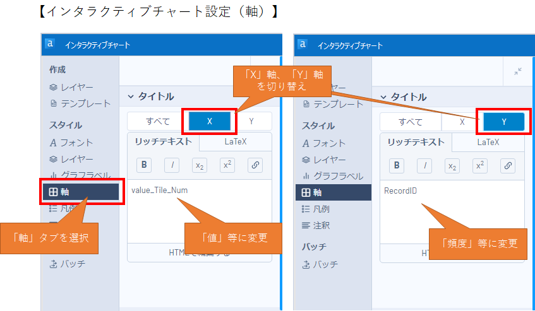Screen dimensions: 535x311
Task: Click Bold button in right window
Action: (397, 166)
